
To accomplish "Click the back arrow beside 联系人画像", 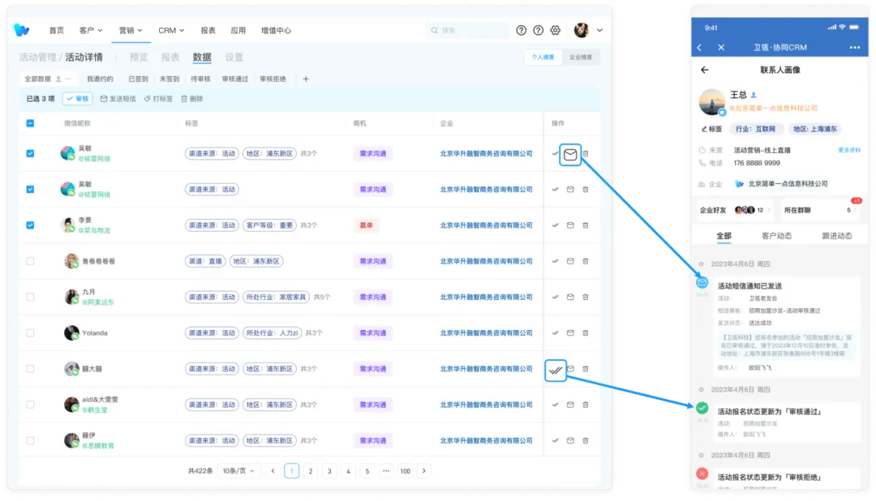I will pos(704,71).
